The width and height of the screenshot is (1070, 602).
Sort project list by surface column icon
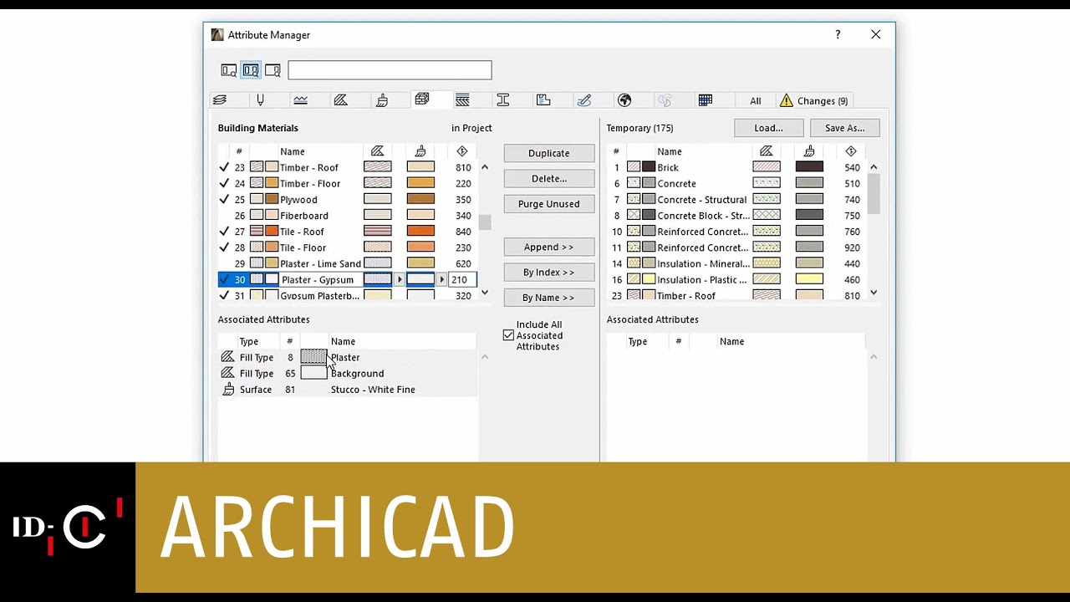pyautogui.click(x=420, y=151)
